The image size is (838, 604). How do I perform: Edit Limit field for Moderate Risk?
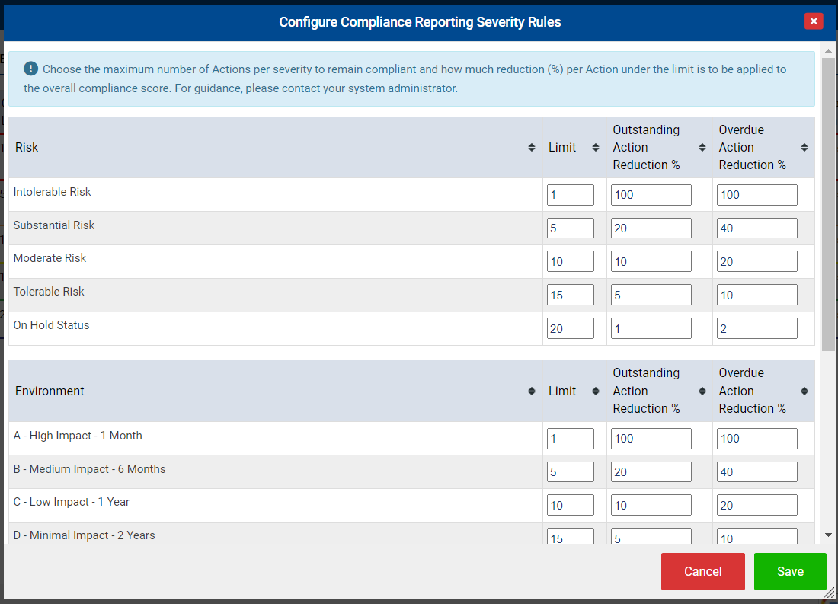tap(571, 262)
